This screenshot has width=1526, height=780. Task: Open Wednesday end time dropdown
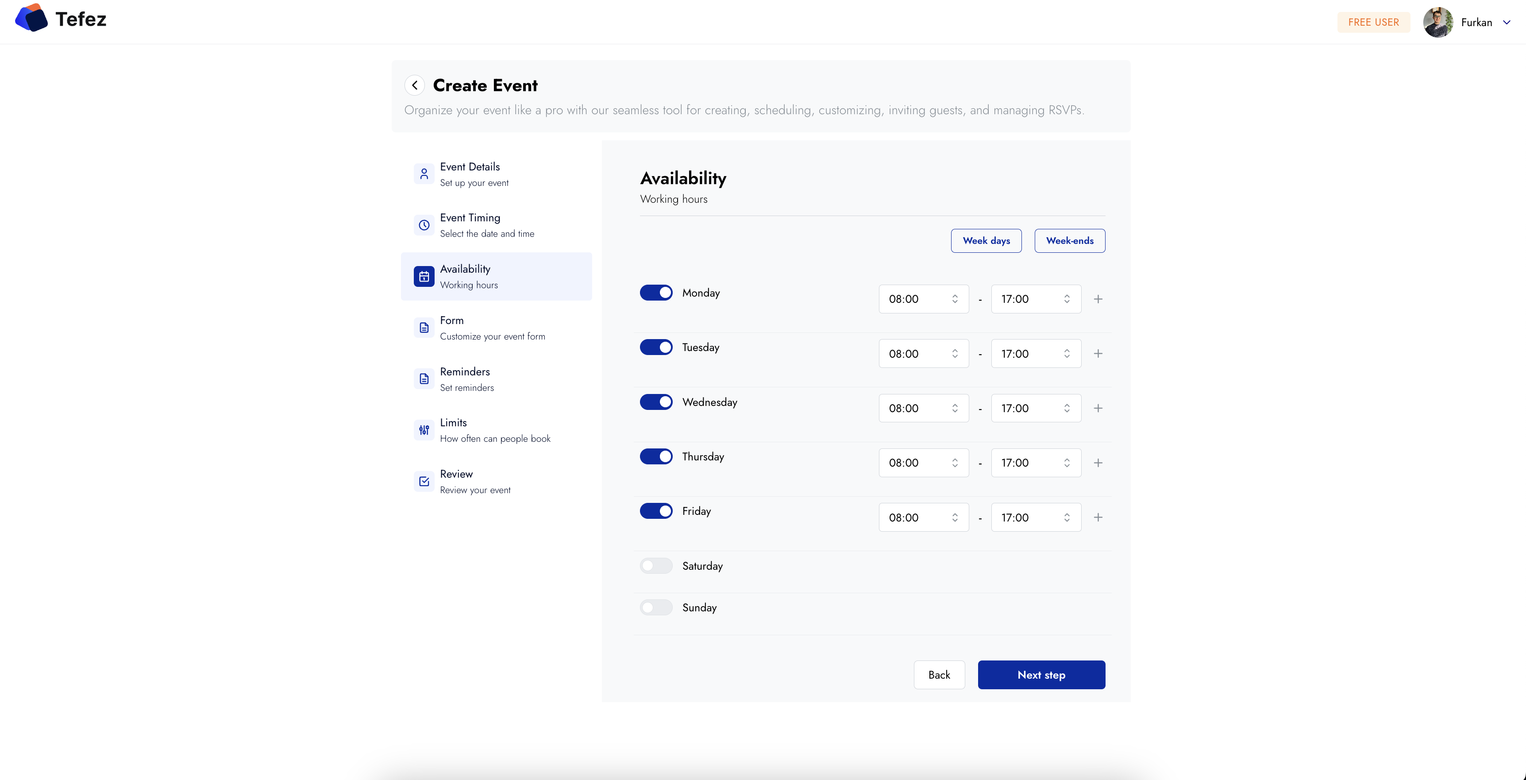[x=1036, y=409]
